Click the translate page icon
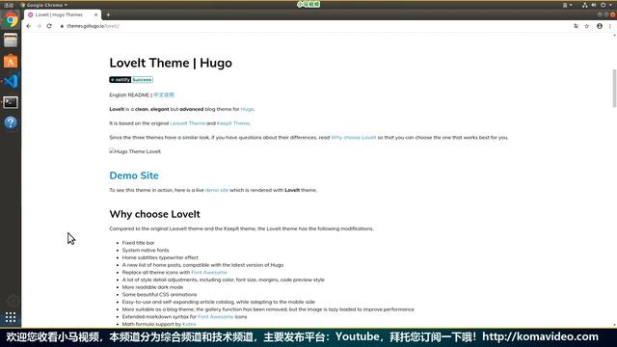617x347 pixels. [x=577, y=26]
